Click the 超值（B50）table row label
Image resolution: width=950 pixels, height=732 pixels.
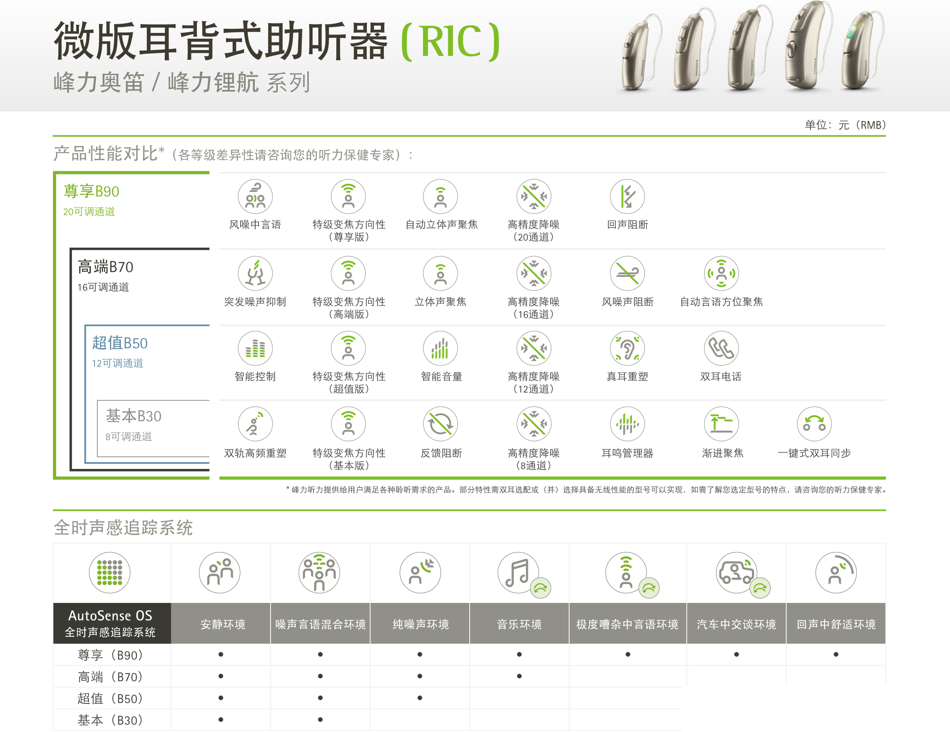click(x=110, y=698)
